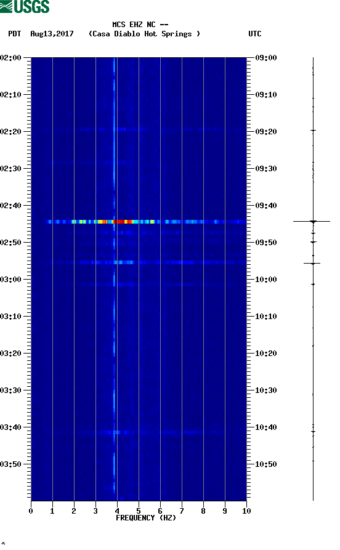Click the seismogram spike near 09:55 UTC
Viewport: 340px width, 550px height.
pos(312,263)
